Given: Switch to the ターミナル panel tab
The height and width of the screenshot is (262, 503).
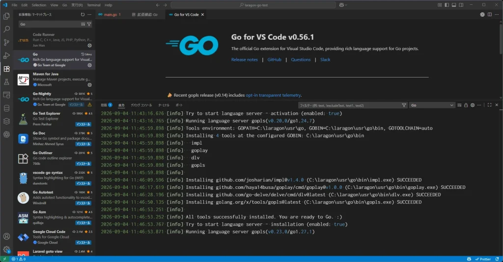Looking at the screenshot, I should click(x=164, y=105).
